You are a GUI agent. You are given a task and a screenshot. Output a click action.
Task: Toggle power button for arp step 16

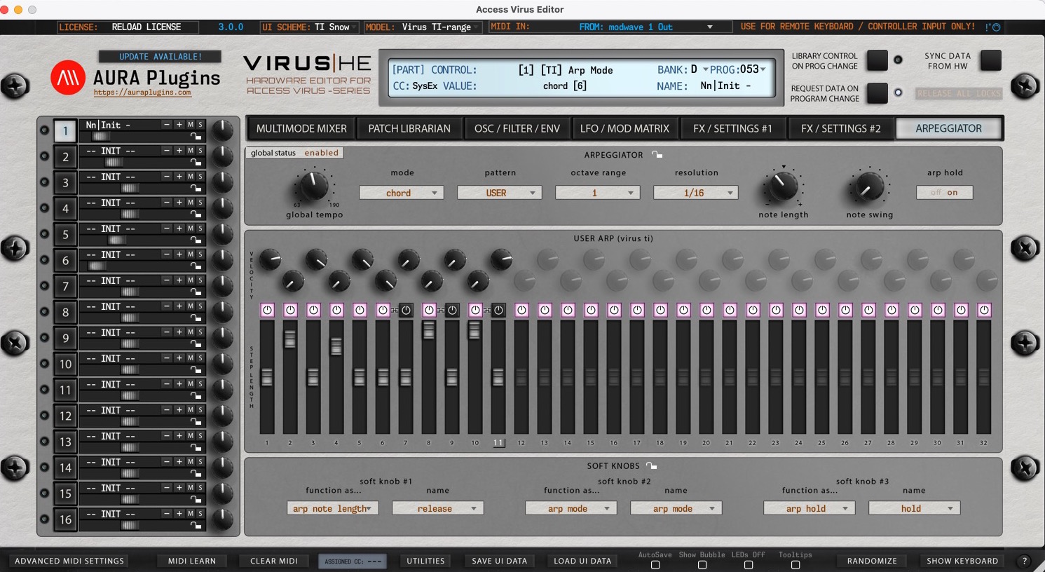pyautogui.click(x=614, y=310)
